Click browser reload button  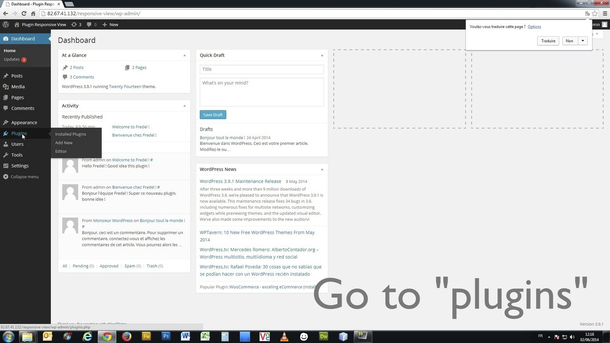pyautogui.click(x=24, y=13)
